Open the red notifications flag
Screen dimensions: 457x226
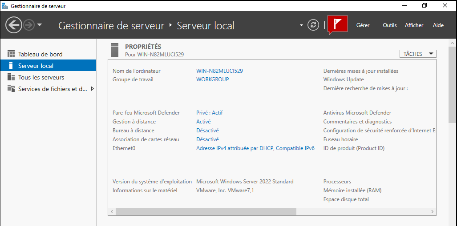click(337, 25)
